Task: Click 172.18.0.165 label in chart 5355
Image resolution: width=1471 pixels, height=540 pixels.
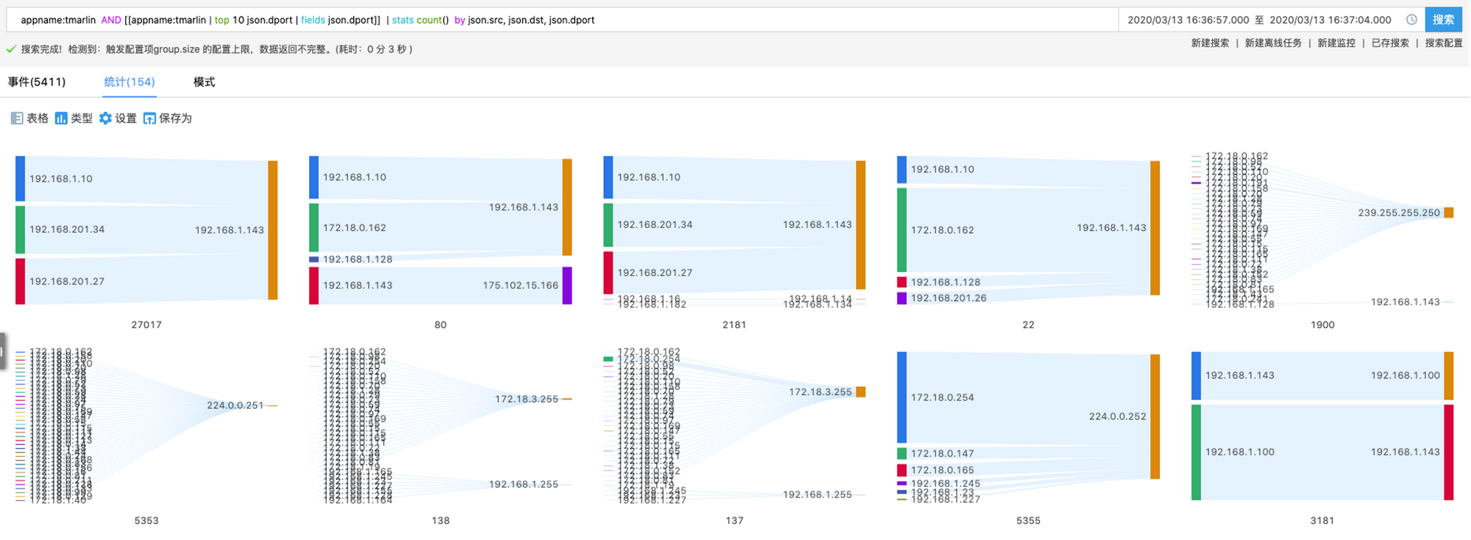Action: pos(942,470)
